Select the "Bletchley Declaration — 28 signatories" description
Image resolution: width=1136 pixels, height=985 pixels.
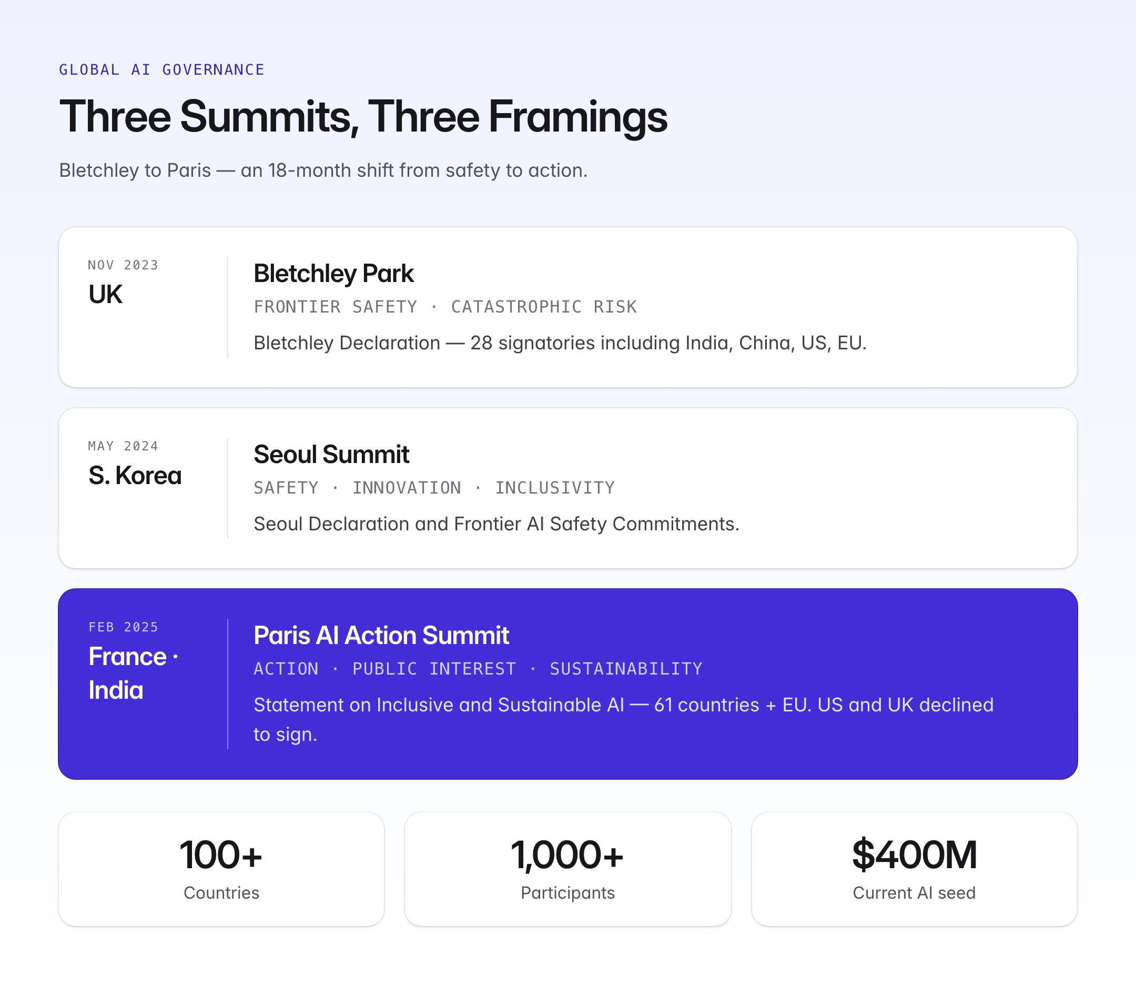point(560,343)
